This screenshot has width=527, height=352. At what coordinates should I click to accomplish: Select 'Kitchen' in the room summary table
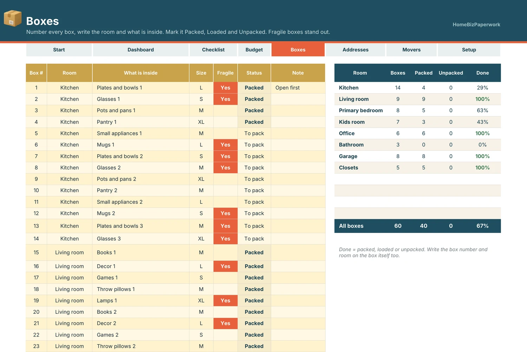click(x=349, y=88)
